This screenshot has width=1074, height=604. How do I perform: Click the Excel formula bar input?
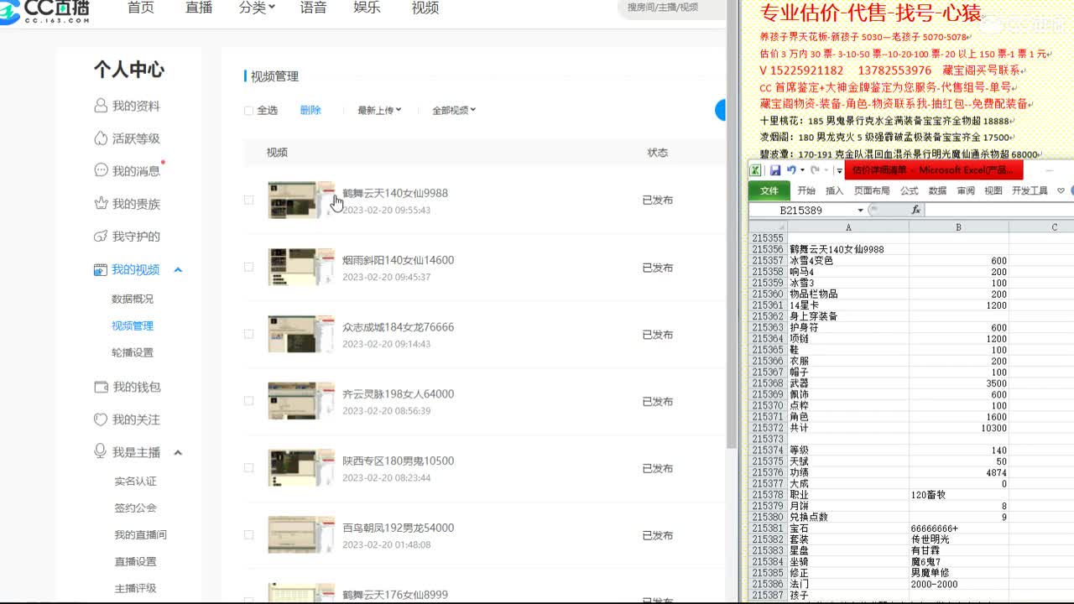(x=999, y=210)
